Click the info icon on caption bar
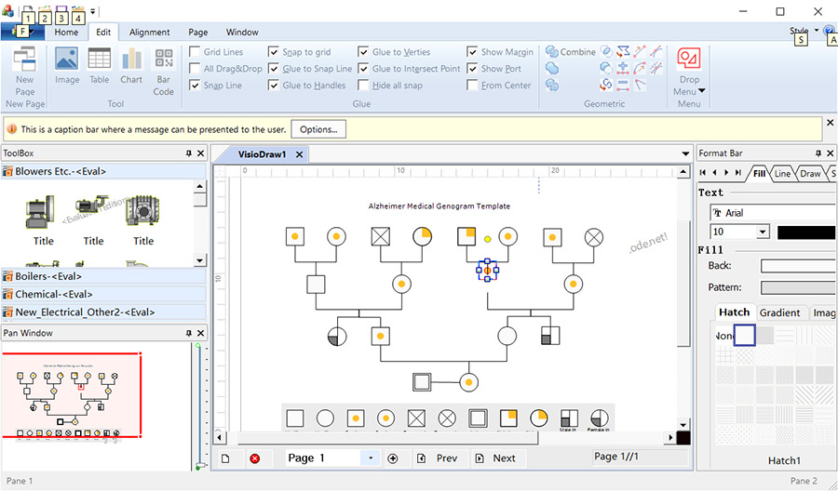 click(12, 129)
